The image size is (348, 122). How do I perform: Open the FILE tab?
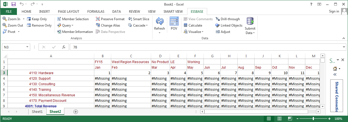click(9, 11)
